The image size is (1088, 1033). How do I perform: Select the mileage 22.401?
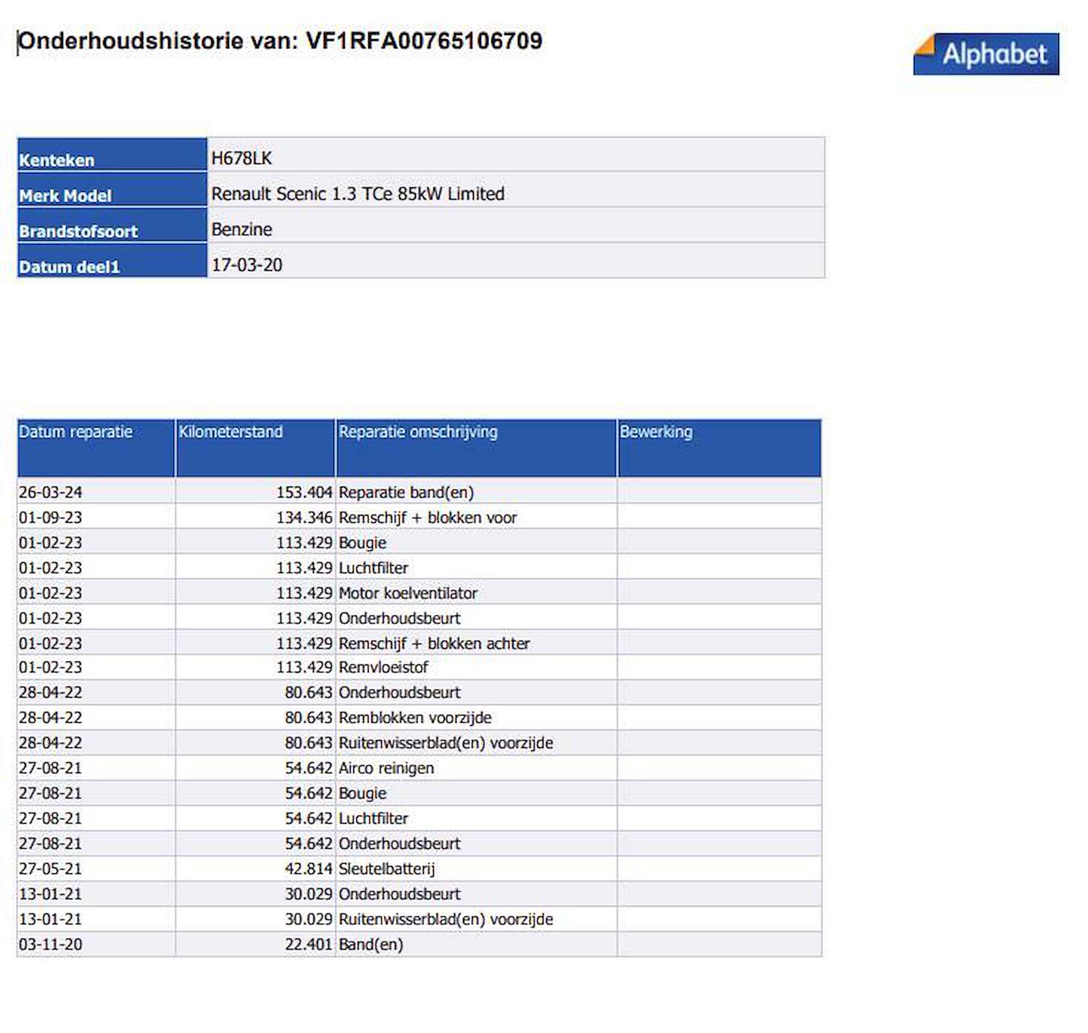[x=308, y=945]
